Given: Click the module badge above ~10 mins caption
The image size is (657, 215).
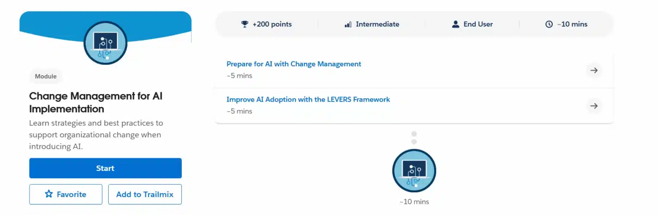Looking at the screenshot, I should 414,171.
